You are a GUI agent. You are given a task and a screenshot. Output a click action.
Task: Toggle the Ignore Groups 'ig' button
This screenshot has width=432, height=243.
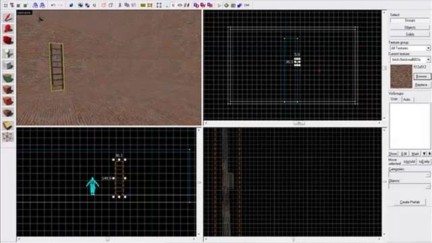(94, 5)
